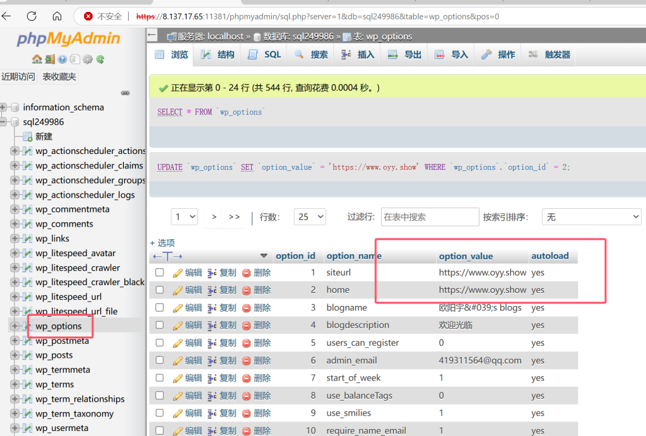Reload navigation panel with green arrow icon
This screenshot has height=436, width=646.
(100, 59)
